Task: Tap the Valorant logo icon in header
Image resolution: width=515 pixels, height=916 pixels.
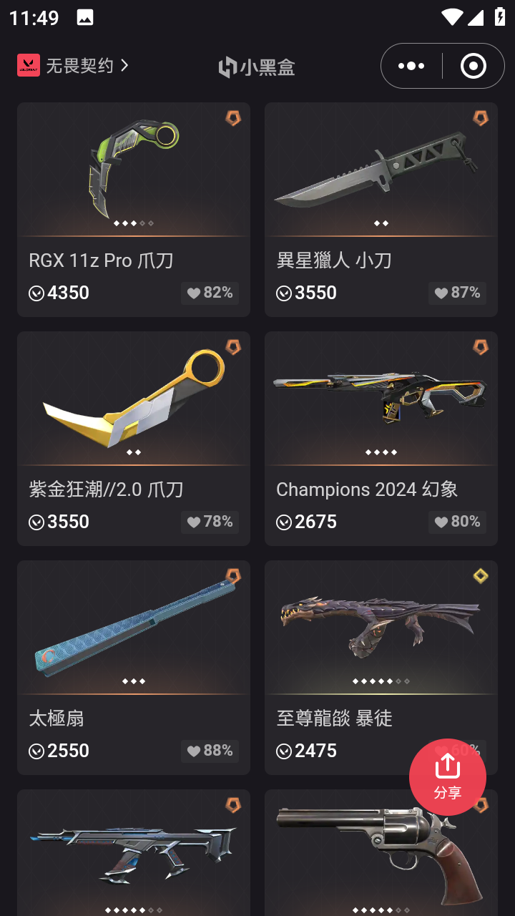Action: click(x=29, y=65)
